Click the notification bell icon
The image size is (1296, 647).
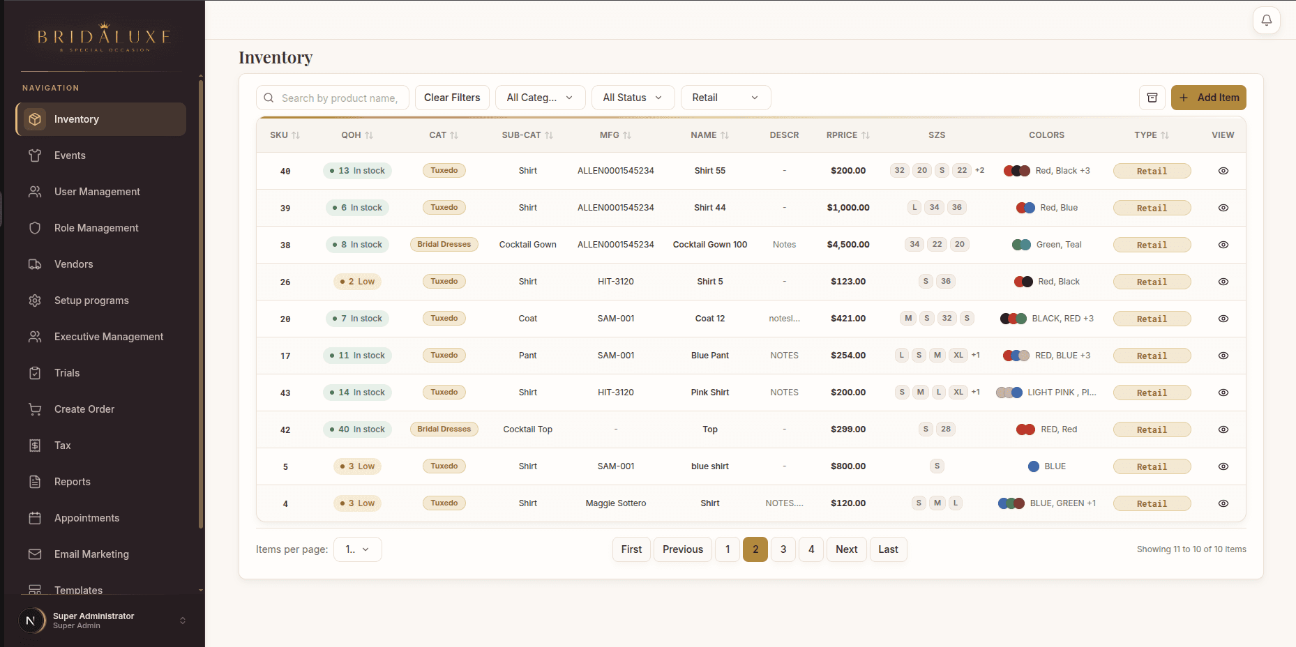tap(1266, 20)
